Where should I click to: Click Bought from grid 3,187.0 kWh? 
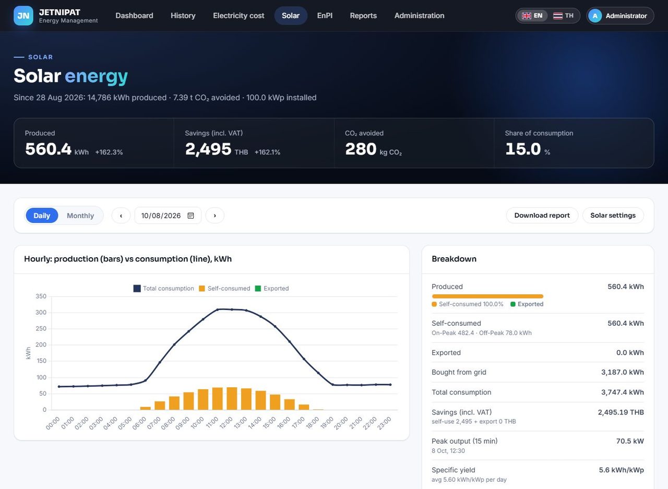tap(538, 373)
